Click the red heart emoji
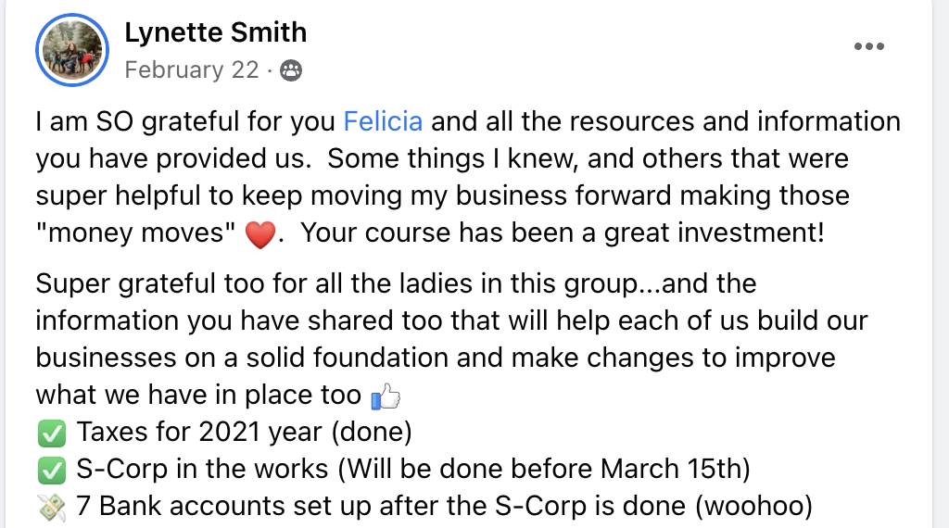 (260, 234)
